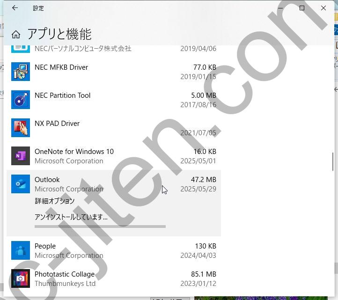
Task: Select the NEC MFKB Driver entry name
Action: tap(61, 67)
